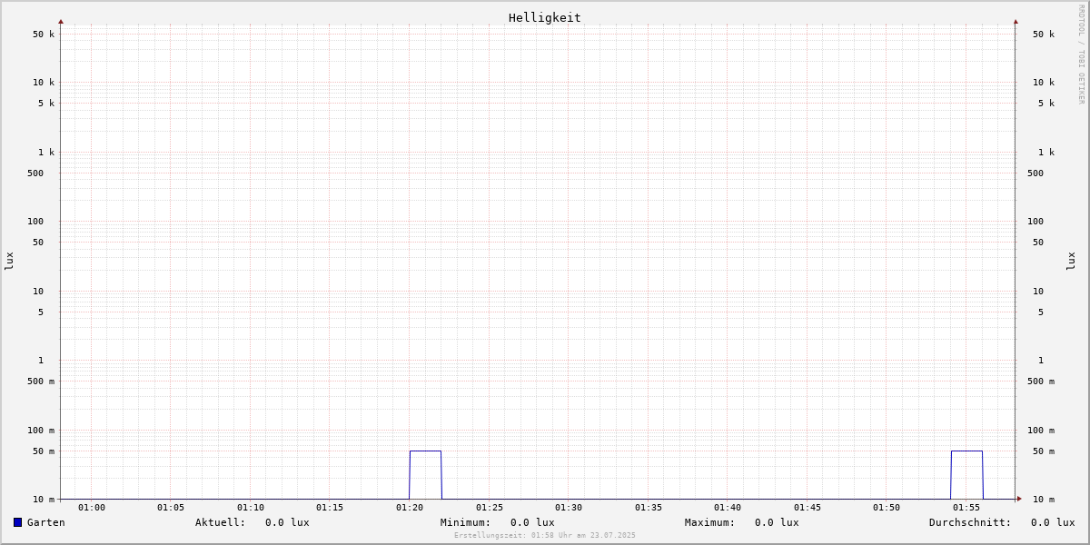Screen dimensions: 1090x545
Task: Click the blue brightness pulse near 01:20
Action: (425, 474)
